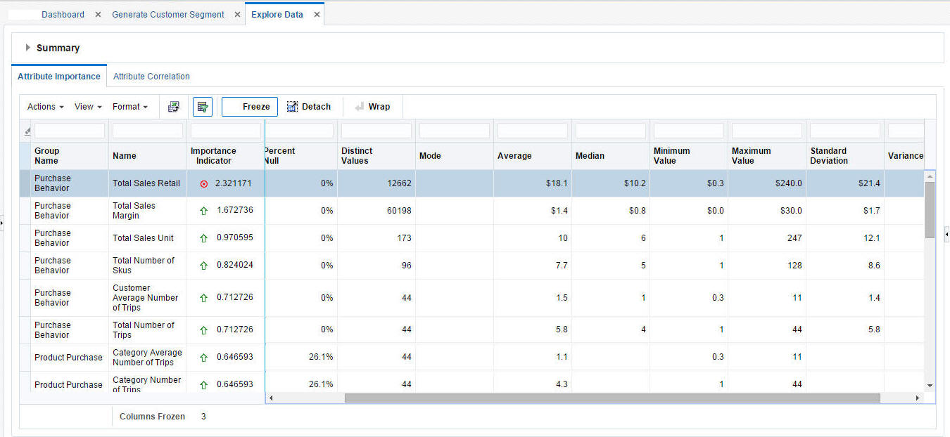Sort by the Average column header

coord(514,156)
